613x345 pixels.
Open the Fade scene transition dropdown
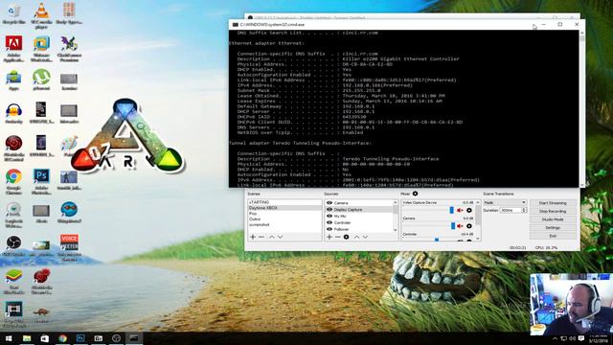(x=505, y=202)
